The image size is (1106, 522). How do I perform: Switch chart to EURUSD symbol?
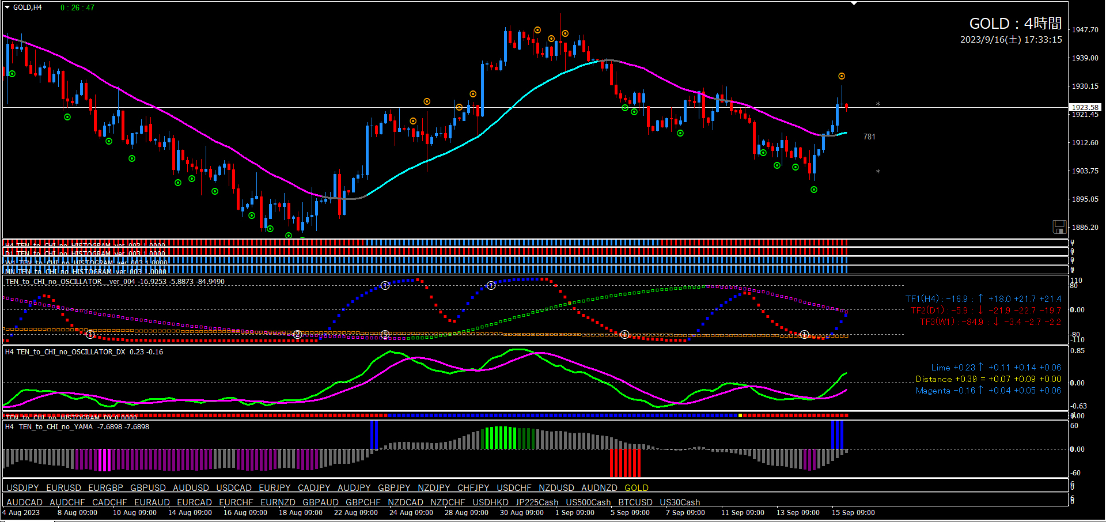point(63,488)
